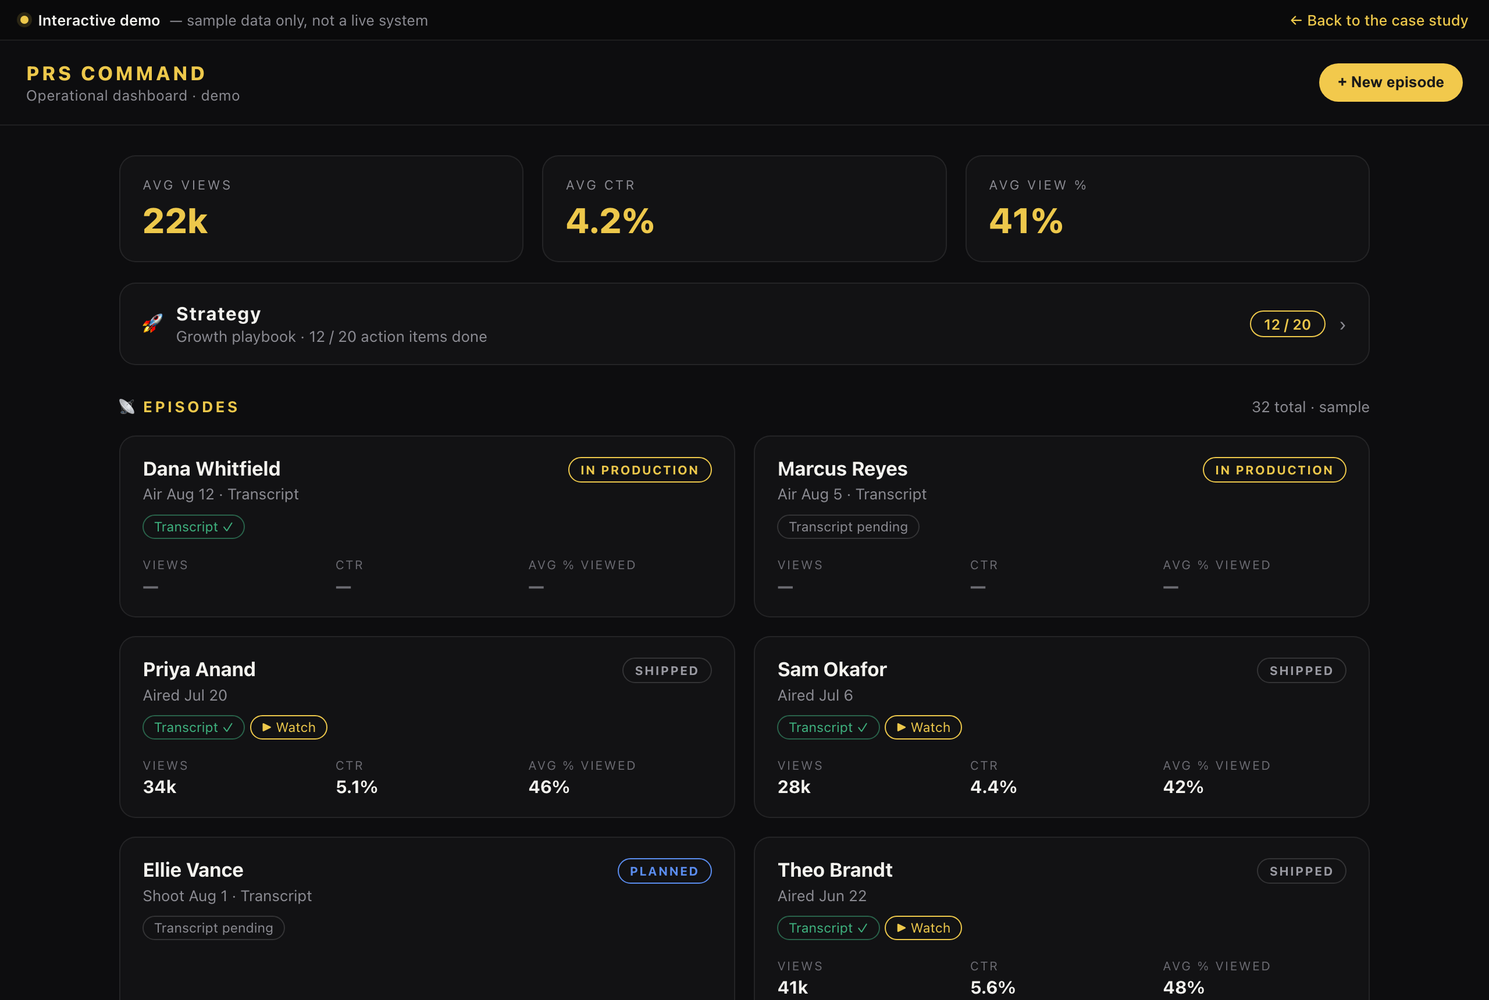This screenshot has width=1489, height=1000.
Task: Open Dana Whitfield's Transcript checkmark chip
Action: [x=193, y=527]
